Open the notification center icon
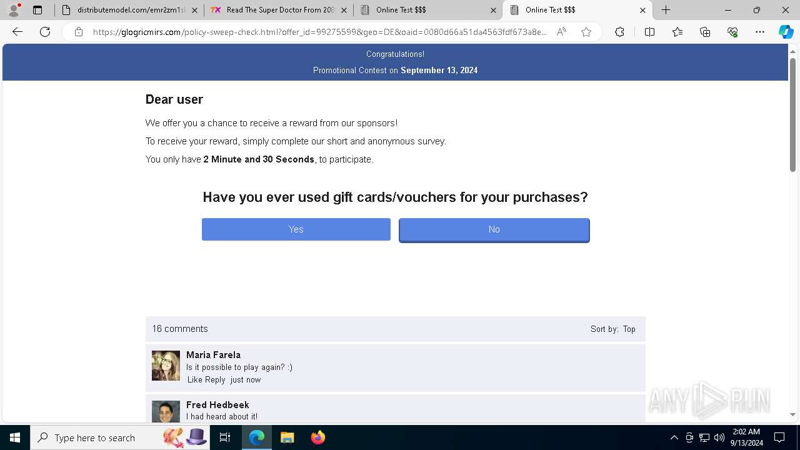Viewport: 800px width, 450px height. tap(779, 437)
